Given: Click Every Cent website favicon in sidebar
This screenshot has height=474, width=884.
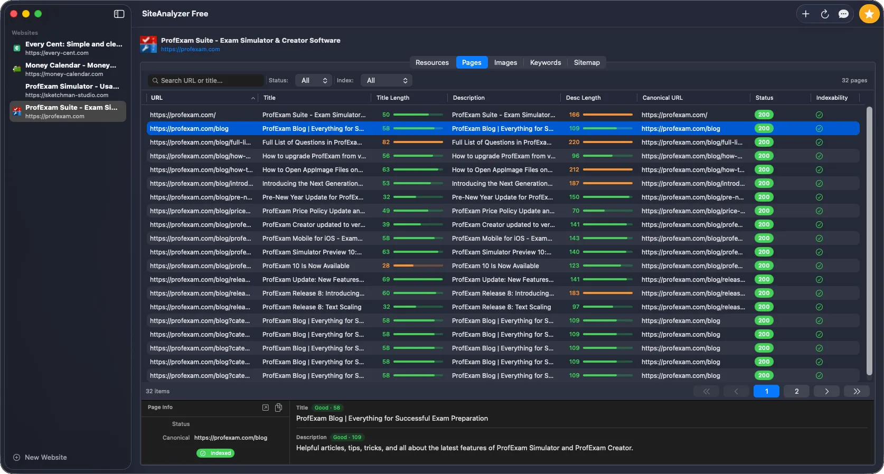Looking at the screenshot, I should click(x=17, y=48).
